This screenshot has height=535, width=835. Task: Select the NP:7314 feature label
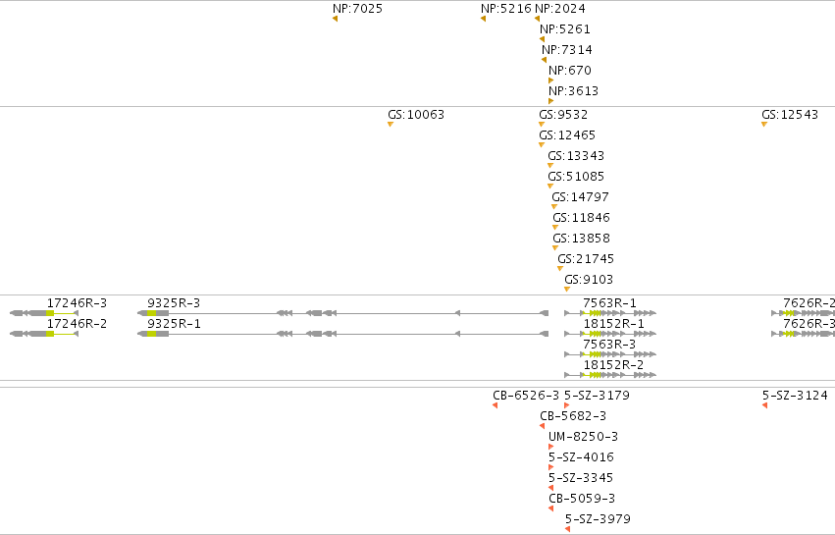click(x=566, y=50)
